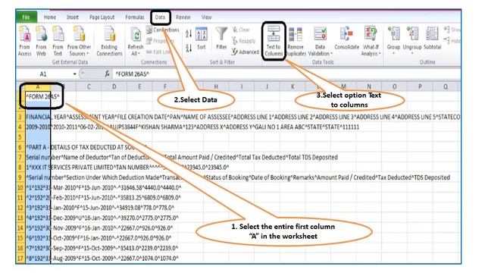Click row 10 cell with '31646.38^4440.0'
Image resolution: width=485 pixels, height=273 pixels.
pyautogui.click(x=38, y=187)
